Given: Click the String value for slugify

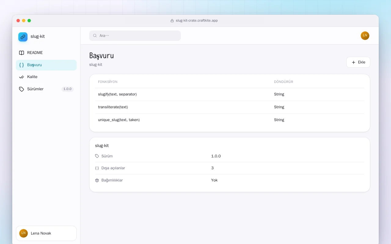Looking at the screenshot, I should (x=279, y=94).
